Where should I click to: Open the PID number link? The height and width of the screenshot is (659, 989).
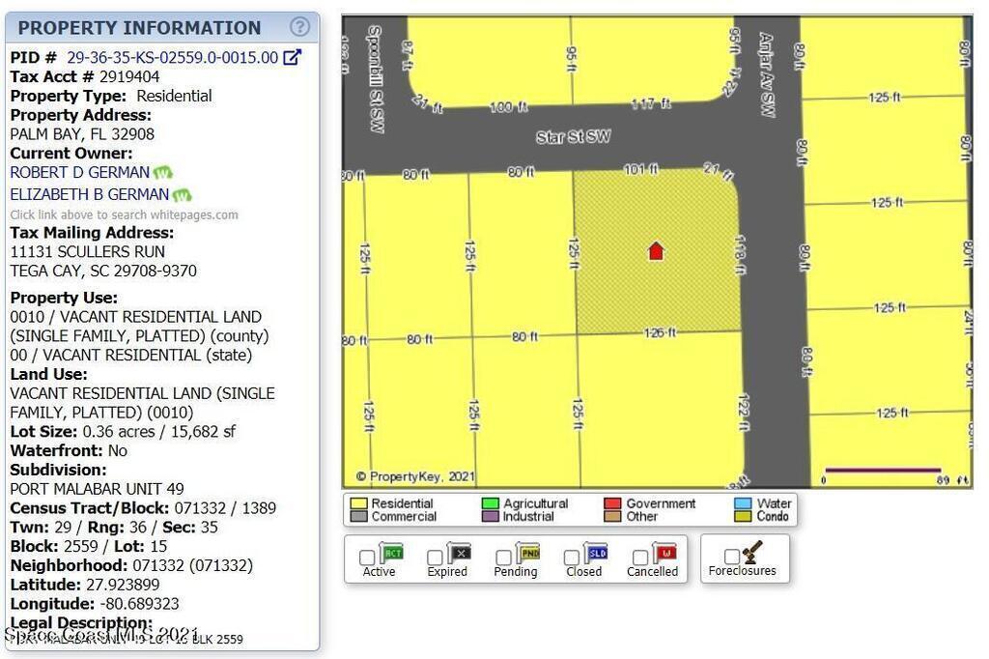coord(172,58)
